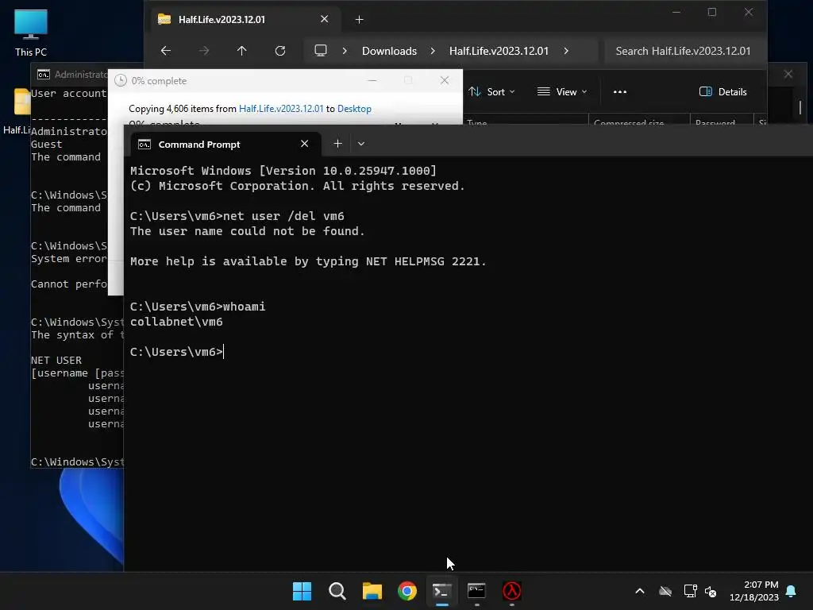Open the Windows Start menu
The image size is (813, 610).
[302, 591]
